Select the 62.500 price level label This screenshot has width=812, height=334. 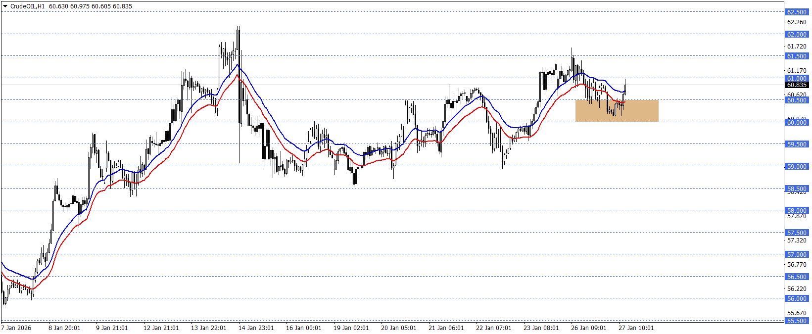coord(797,12)
